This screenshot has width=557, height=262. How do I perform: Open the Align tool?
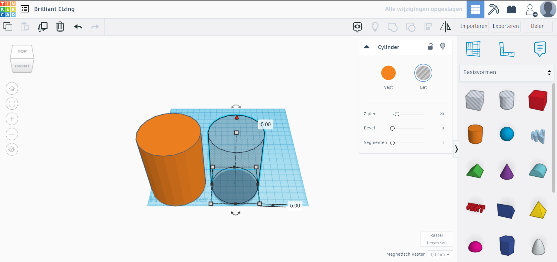[x=428, y=27]
